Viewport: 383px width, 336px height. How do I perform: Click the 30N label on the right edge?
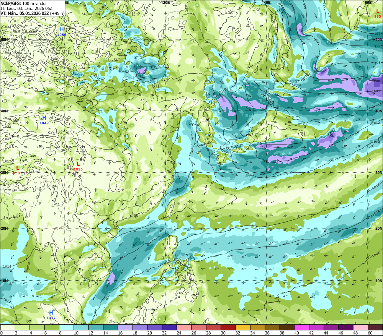(379, 173)
